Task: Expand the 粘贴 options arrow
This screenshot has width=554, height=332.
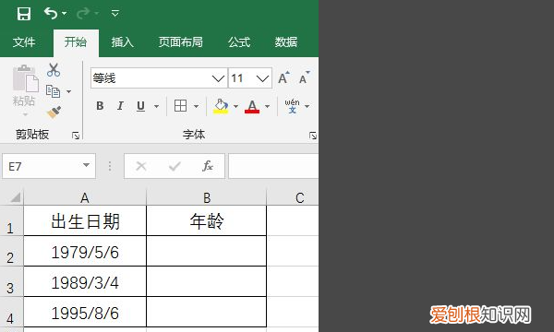Action: 25,114
